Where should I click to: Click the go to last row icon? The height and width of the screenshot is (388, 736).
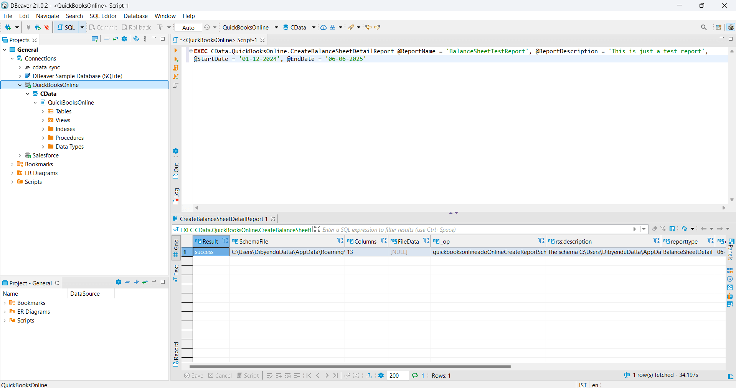[335, 375]
